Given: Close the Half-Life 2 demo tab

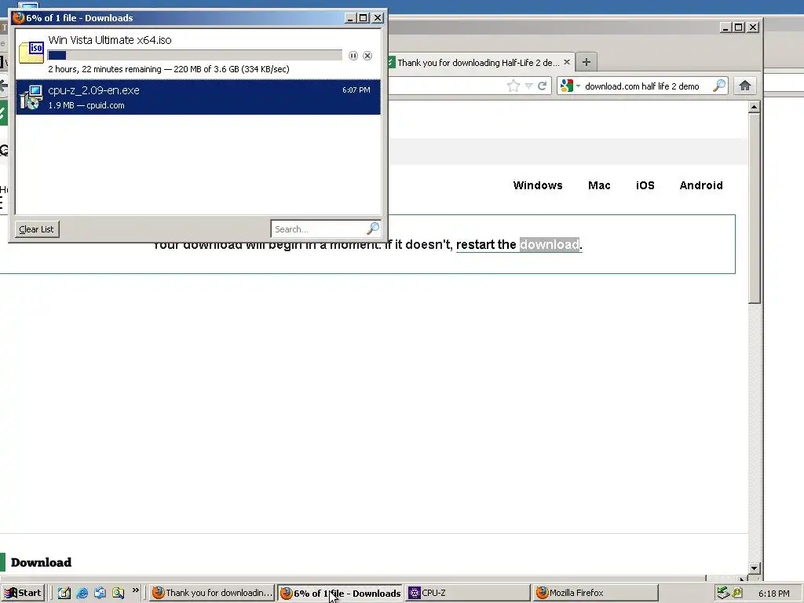Looking at the screenshot, I should pos(567,62).
